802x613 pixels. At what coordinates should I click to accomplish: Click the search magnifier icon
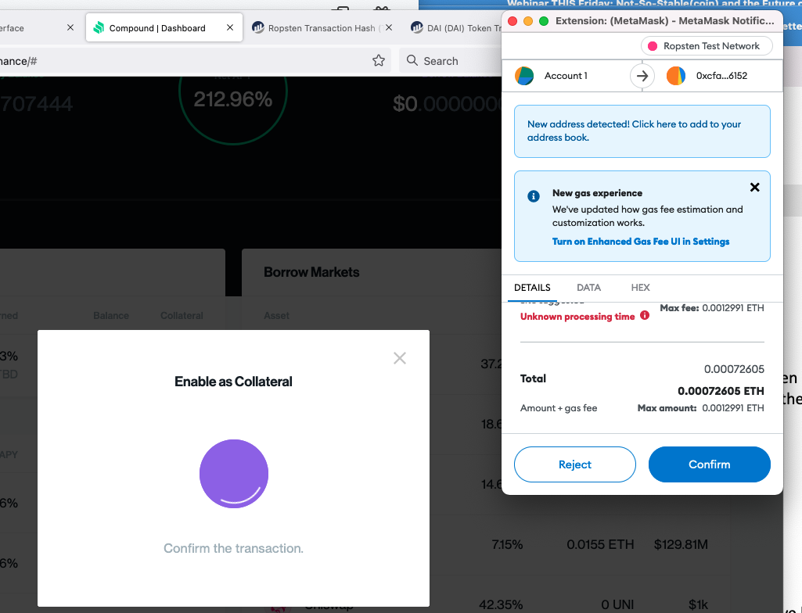point(412,60)
